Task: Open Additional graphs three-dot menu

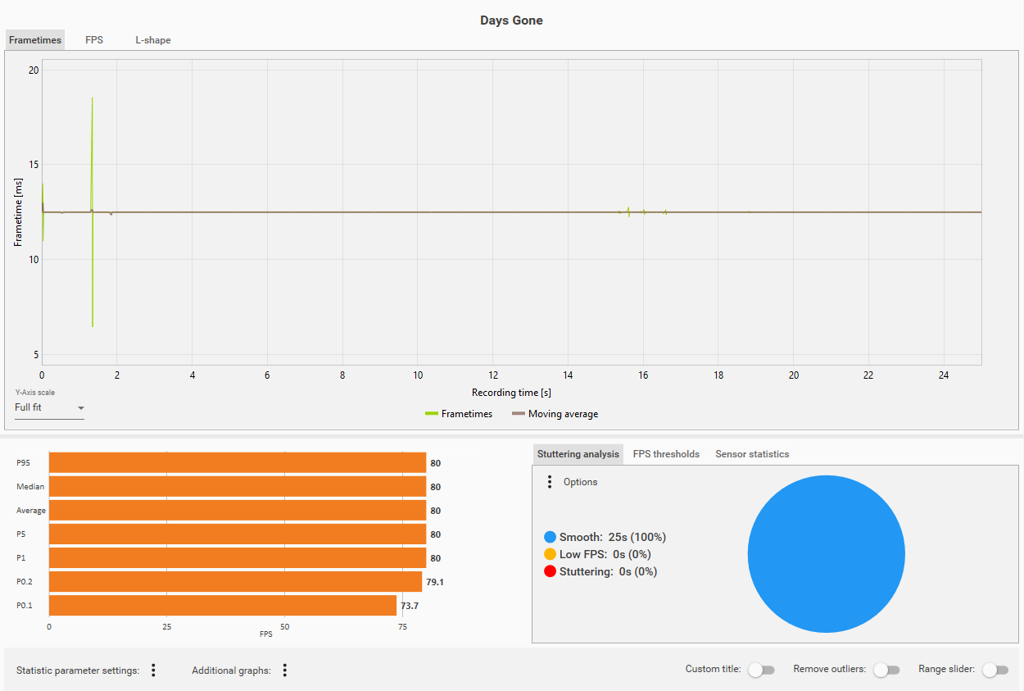Action: point(285,671)
